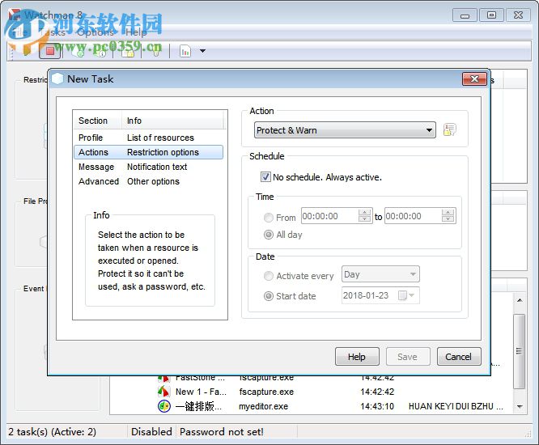Select the Start date radio button
The width and height of the screenshot is (539, 445).
click(269, 296)
